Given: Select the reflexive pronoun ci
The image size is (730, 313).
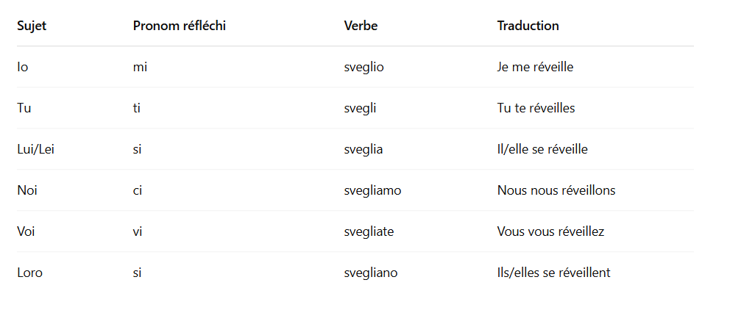Looking at the screenshot, I should pyautogui.click(x=137, y=190).
